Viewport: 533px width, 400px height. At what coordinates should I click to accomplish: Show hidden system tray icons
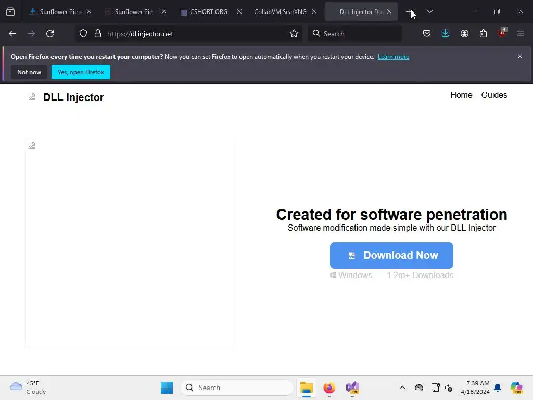pyautogui.click(x=402, y=387)
